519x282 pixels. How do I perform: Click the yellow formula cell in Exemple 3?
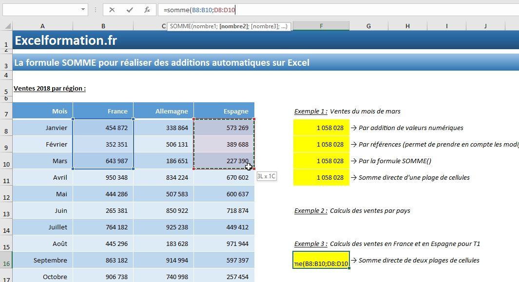(321, 261)
